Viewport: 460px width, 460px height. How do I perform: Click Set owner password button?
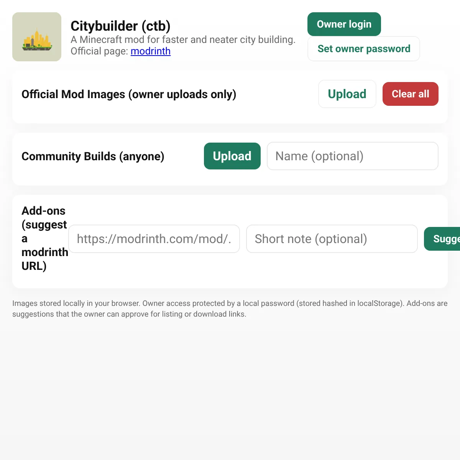[x=364, y=49]
